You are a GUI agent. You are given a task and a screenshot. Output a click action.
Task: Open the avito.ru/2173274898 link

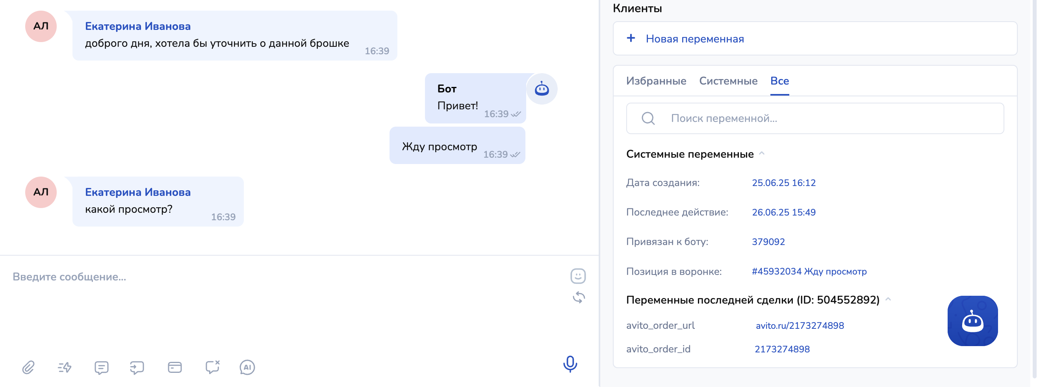pyautogui.click(x=800, y=325)
